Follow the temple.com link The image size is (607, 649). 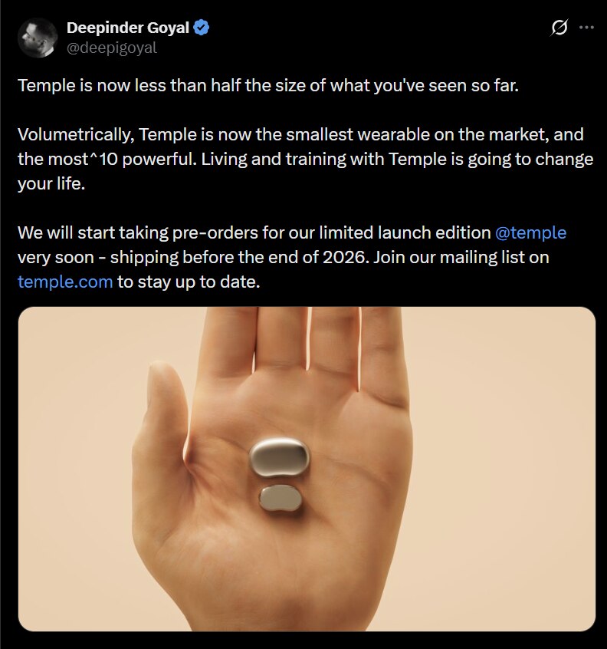click(65, 282)
